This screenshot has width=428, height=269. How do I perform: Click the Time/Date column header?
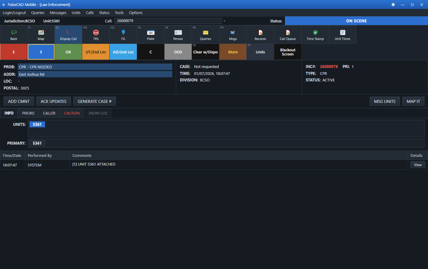tap(12, 155)
